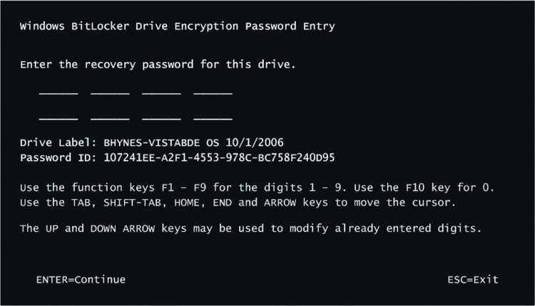Click the first password block in bottom row

coord(58,116)
